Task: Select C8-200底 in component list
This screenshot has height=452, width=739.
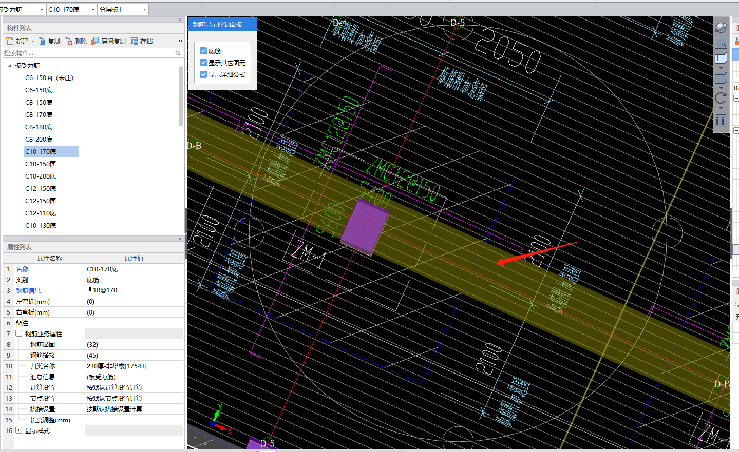Action: [x=39, y=140]
